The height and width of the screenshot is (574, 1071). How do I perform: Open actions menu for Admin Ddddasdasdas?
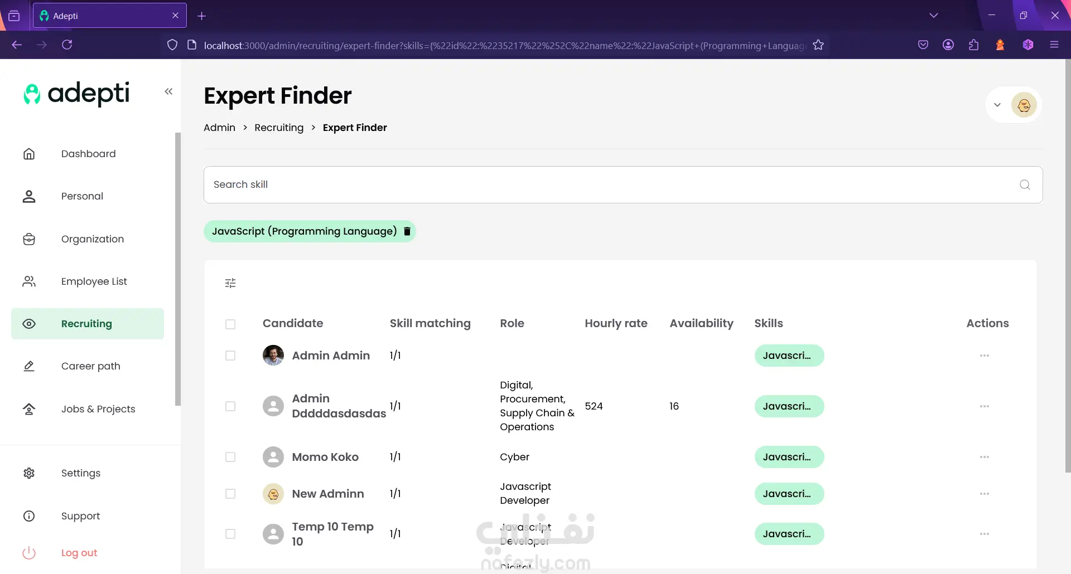(985, 406)
